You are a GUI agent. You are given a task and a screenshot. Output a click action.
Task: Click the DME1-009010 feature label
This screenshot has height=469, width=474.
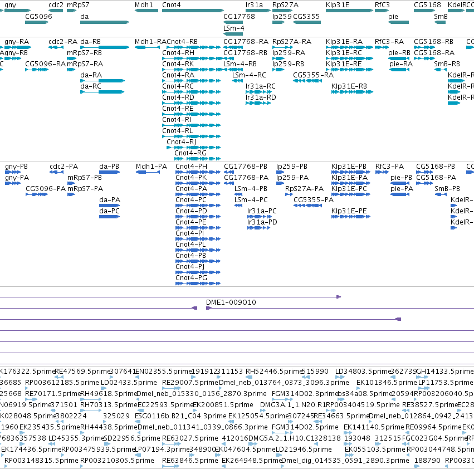click(x=231, y=302)
